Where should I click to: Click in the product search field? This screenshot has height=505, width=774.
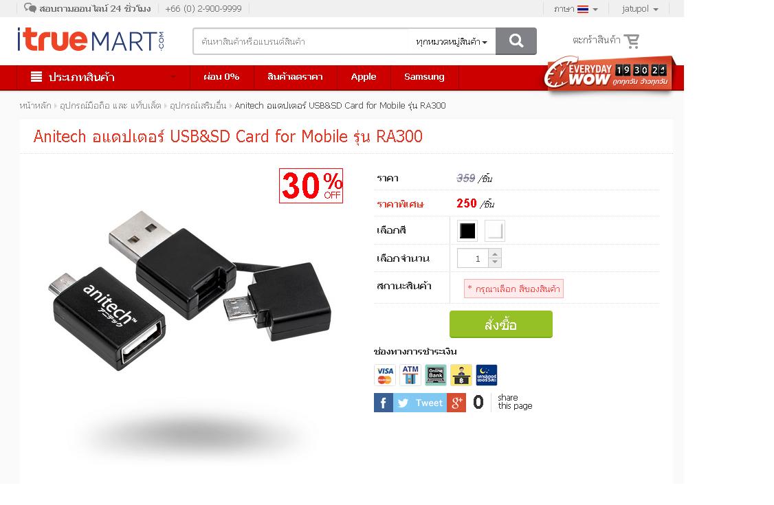[301, 41]
